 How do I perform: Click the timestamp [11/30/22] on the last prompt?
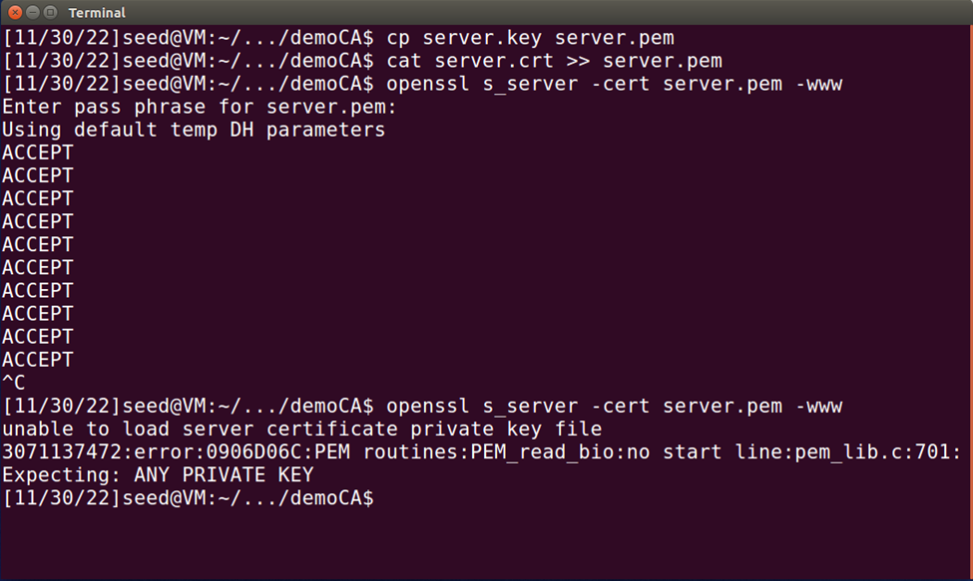(x=55, y=497)
